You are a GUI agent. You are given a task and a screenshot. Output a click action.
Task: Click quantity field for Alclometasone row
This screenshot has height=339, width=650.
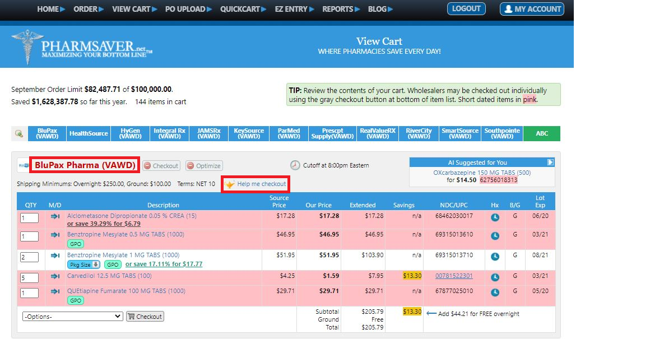[30, 218]
